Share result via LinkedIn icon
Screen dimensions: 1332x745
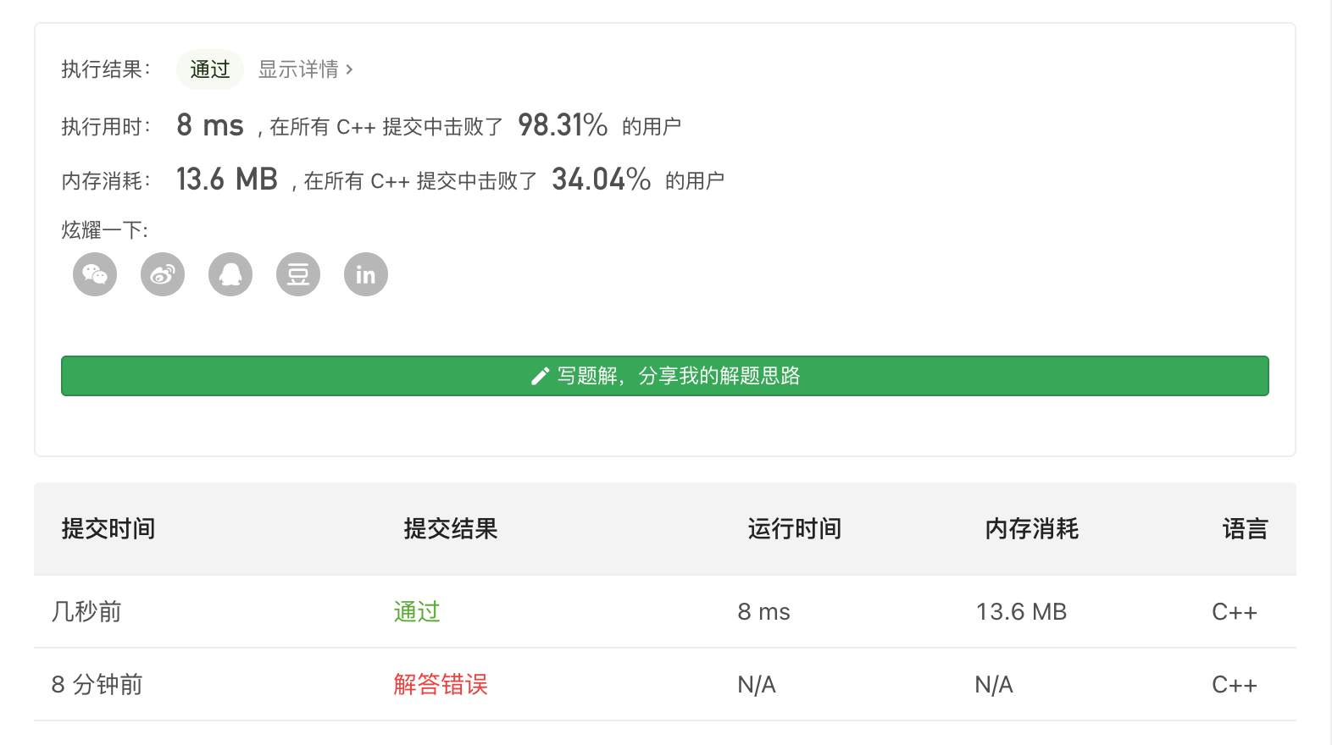(365, 273)
